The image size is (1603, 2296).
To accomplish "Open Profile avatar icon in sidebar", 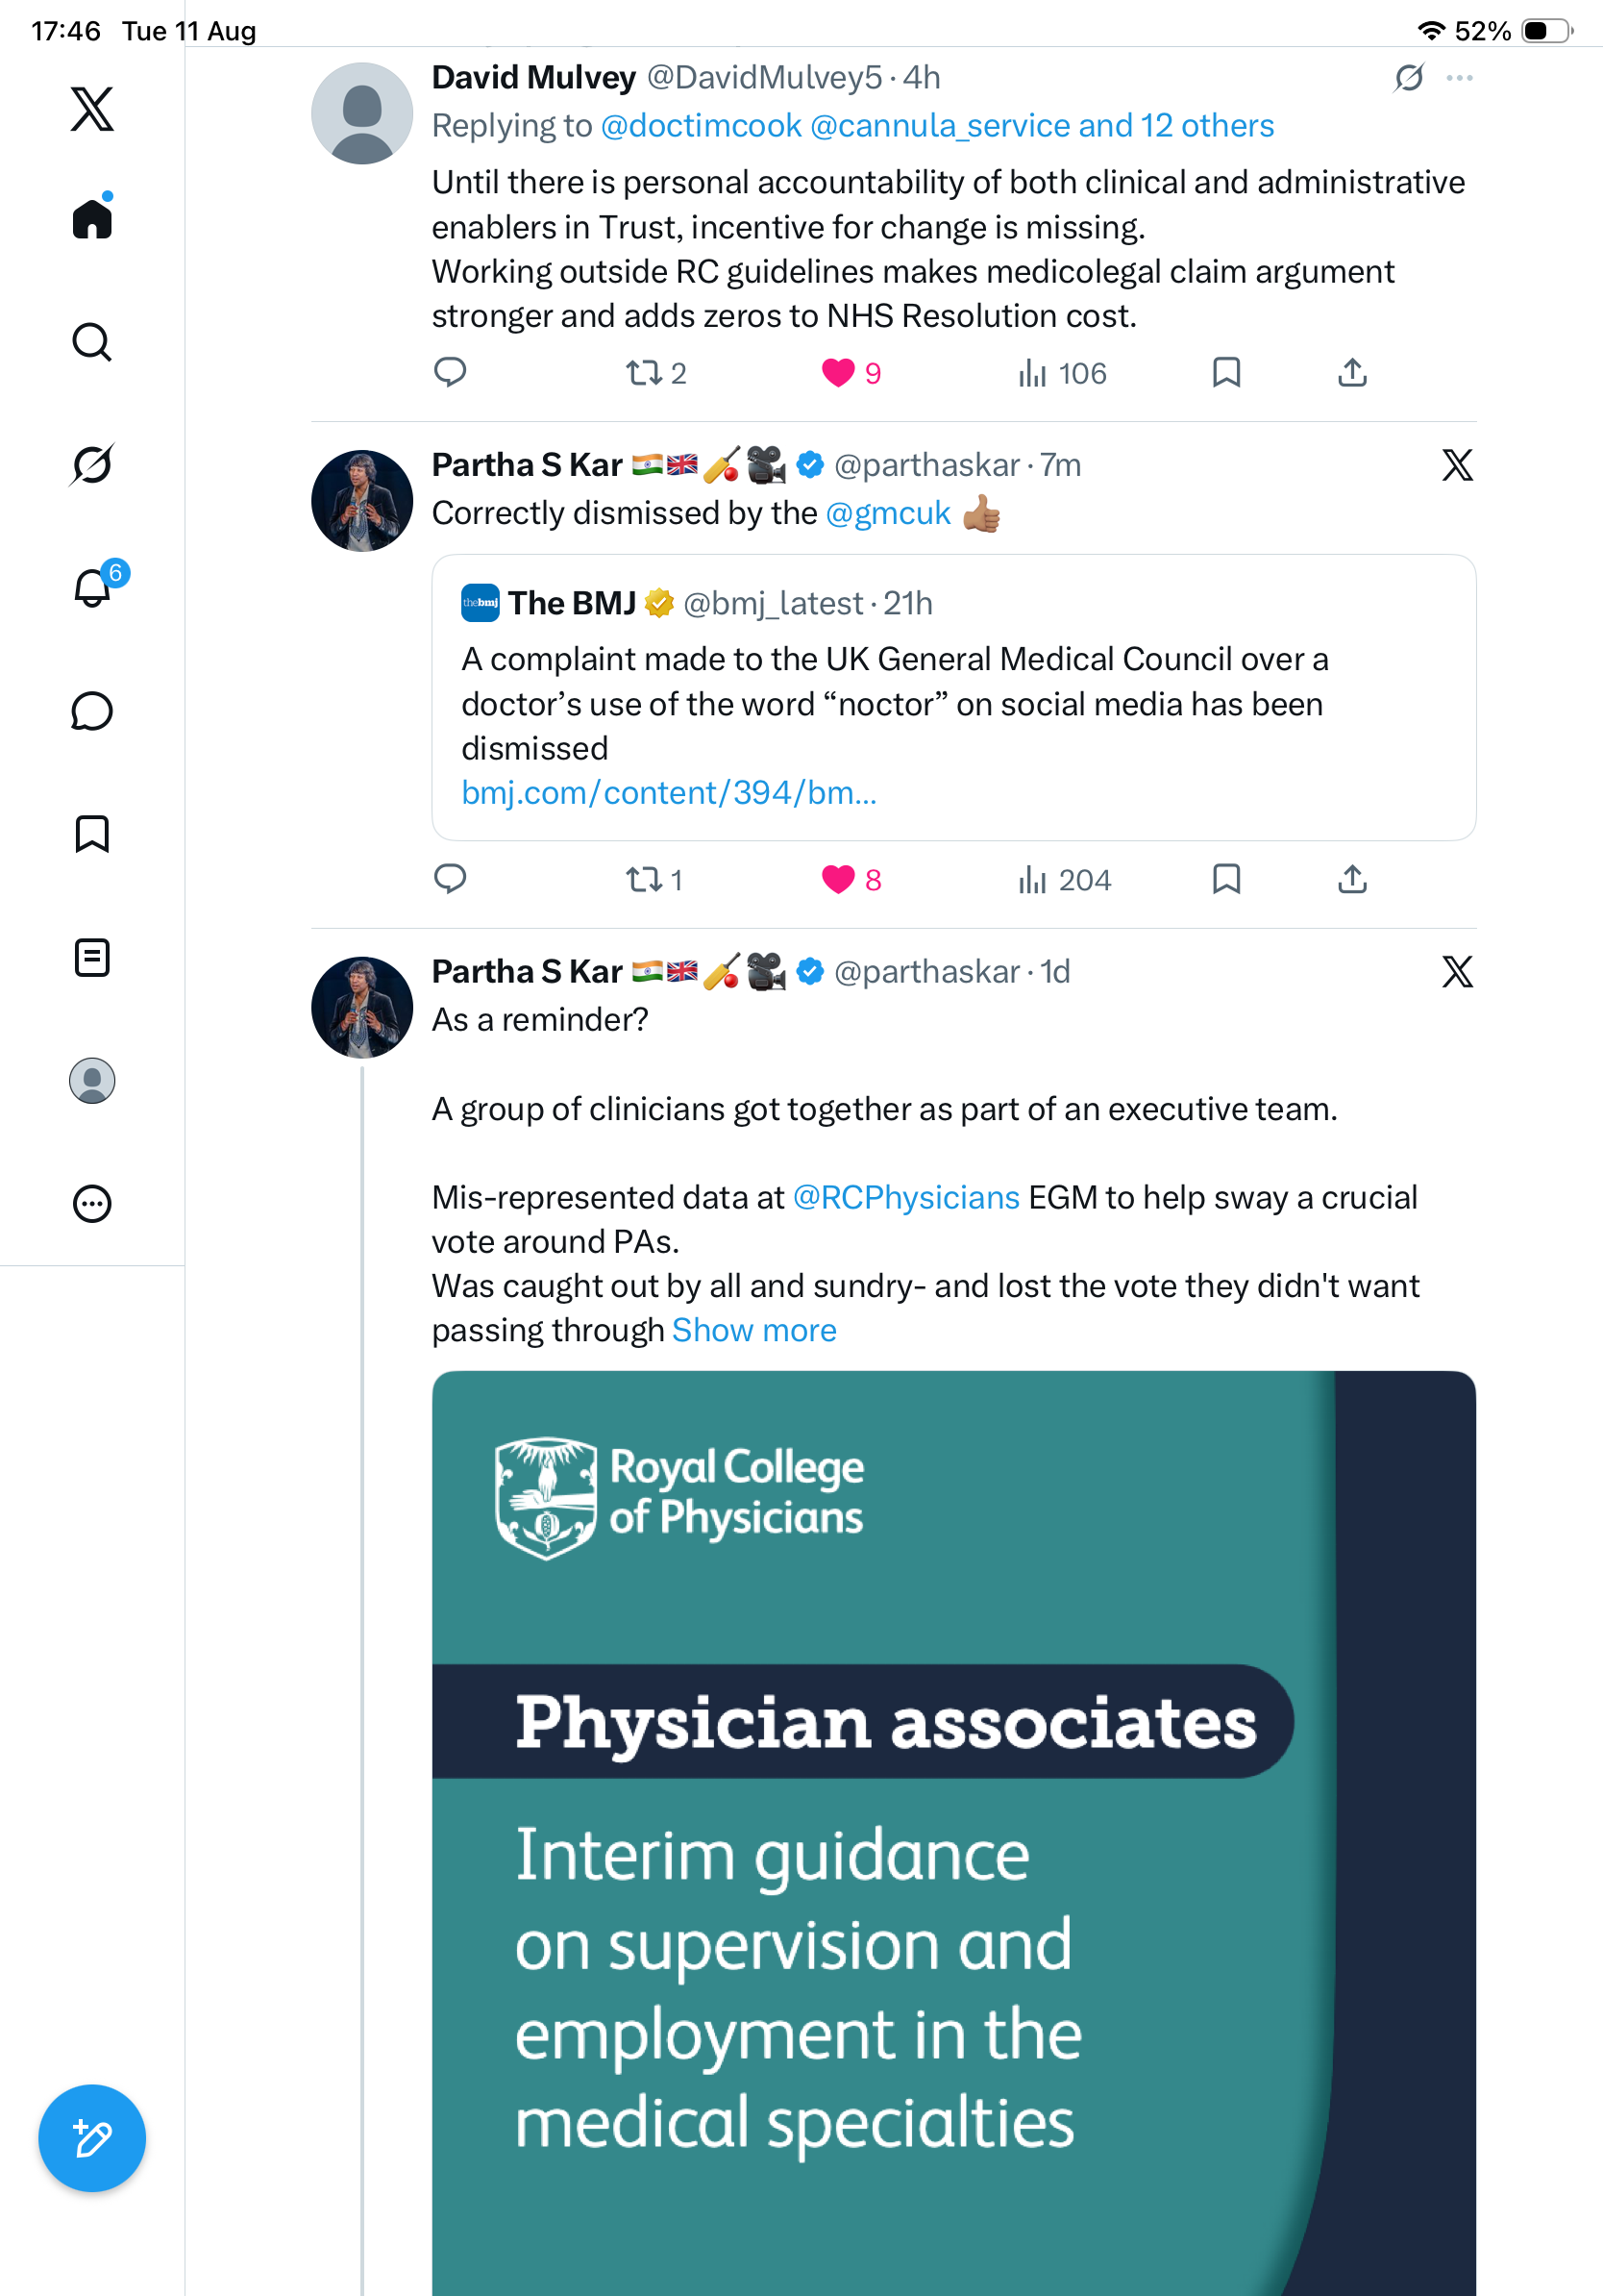I will point(92,1081).
